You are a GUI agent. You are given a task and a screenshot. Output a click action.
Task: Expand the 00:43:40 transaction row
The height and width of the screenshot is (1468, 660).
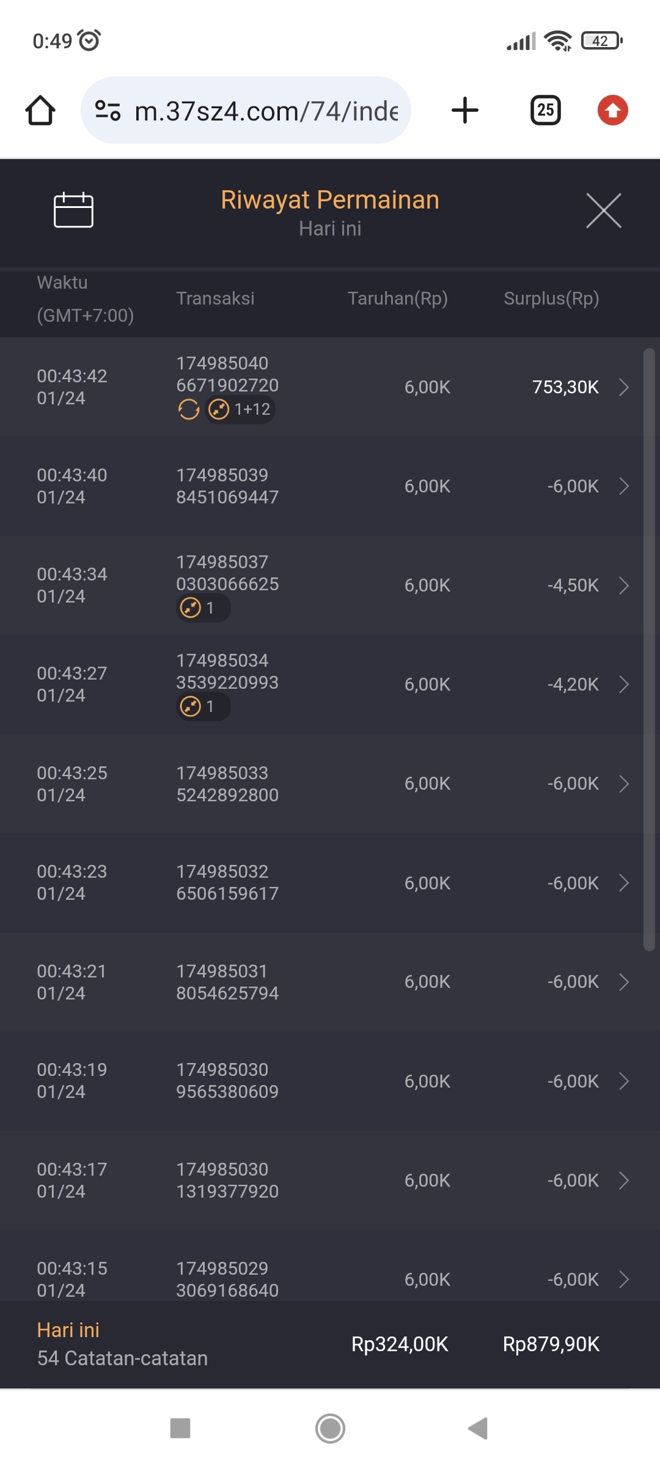(x=623, y=486)
